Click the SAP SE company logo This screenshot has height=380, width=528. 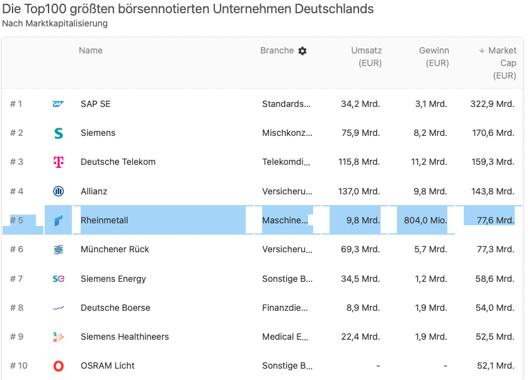(59, 104)
